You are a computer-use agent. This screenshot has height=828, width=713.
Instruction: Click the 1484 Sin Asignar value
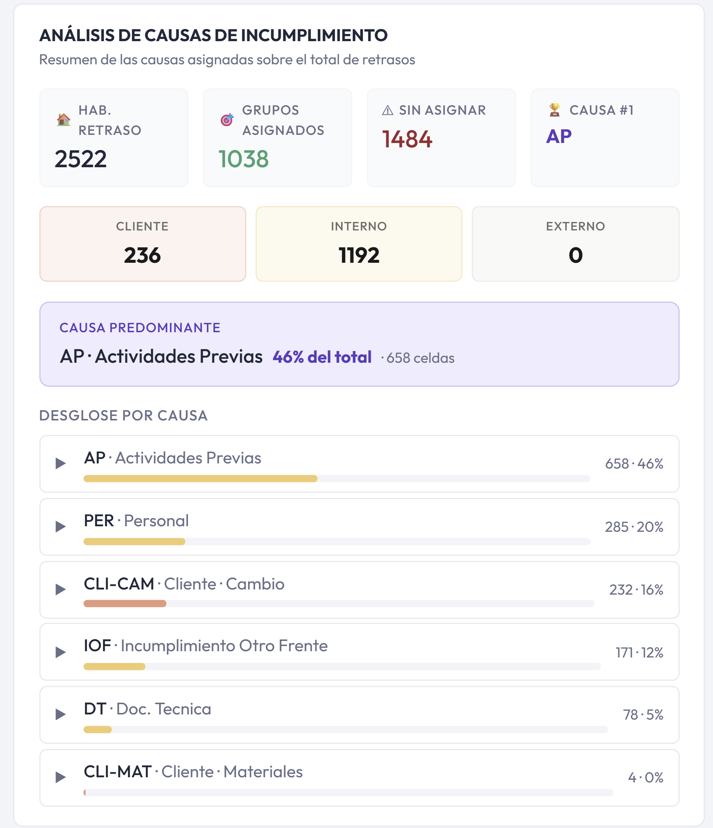coord(407,139)
